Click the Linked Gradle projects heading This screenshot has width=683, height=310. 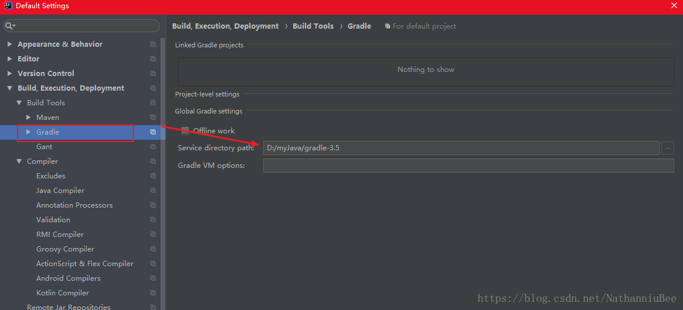coord(209,45)
